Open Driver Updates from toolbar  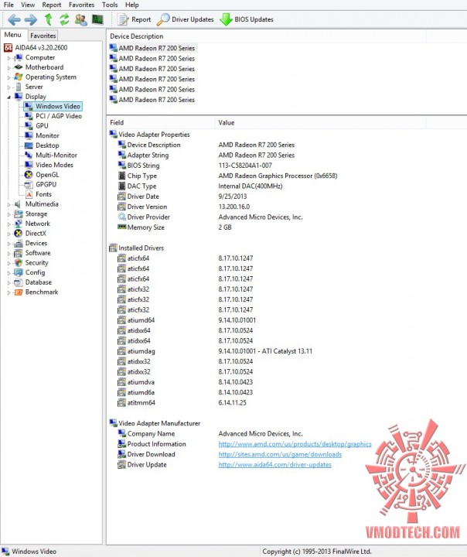pyautogui.click(x=186, y=19)
